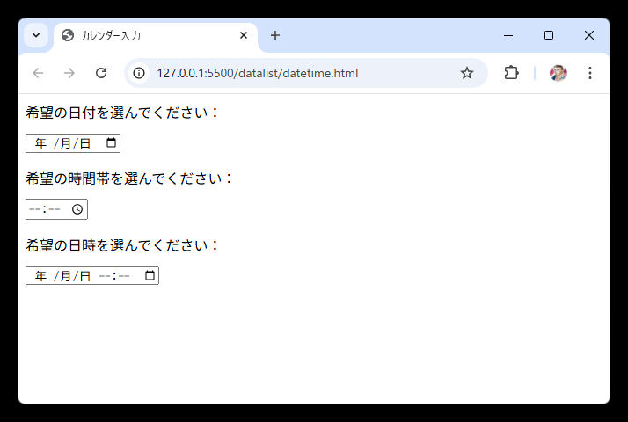
Task: View site information icon in address bar
Action: [139, 73]
